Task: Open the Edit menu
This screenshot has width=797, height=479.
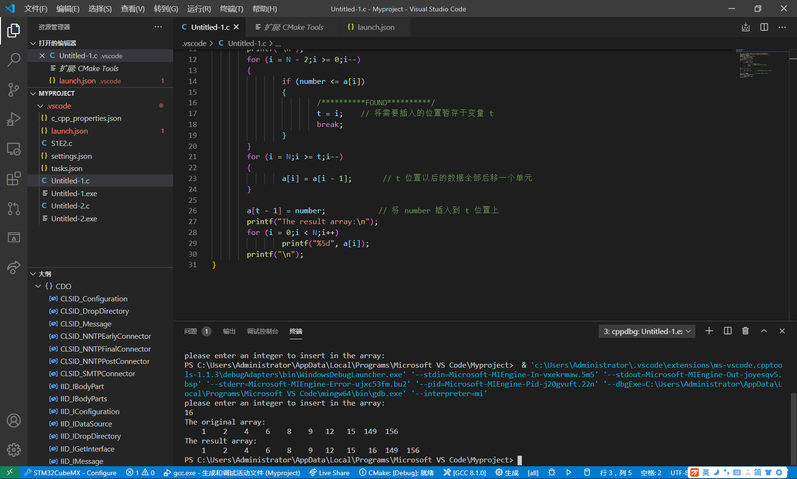Action: click(68, 9)
